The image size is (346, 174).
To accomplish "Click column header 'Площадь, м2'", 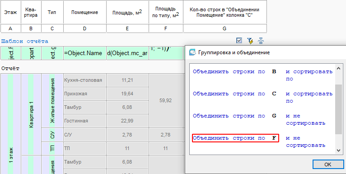I will [127, 12].
